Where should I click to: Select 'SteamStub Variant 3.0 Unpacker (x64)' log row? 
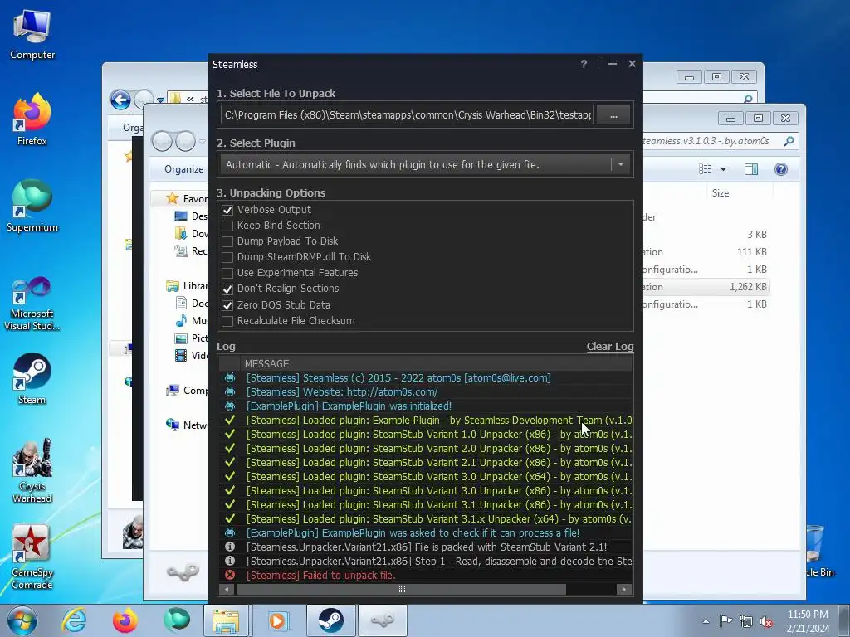pyautogui.click(x=426, y=477)
